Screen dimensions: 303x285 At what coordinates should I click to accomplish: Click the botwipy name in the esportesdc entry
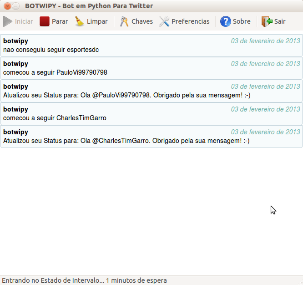coord(15,41)
